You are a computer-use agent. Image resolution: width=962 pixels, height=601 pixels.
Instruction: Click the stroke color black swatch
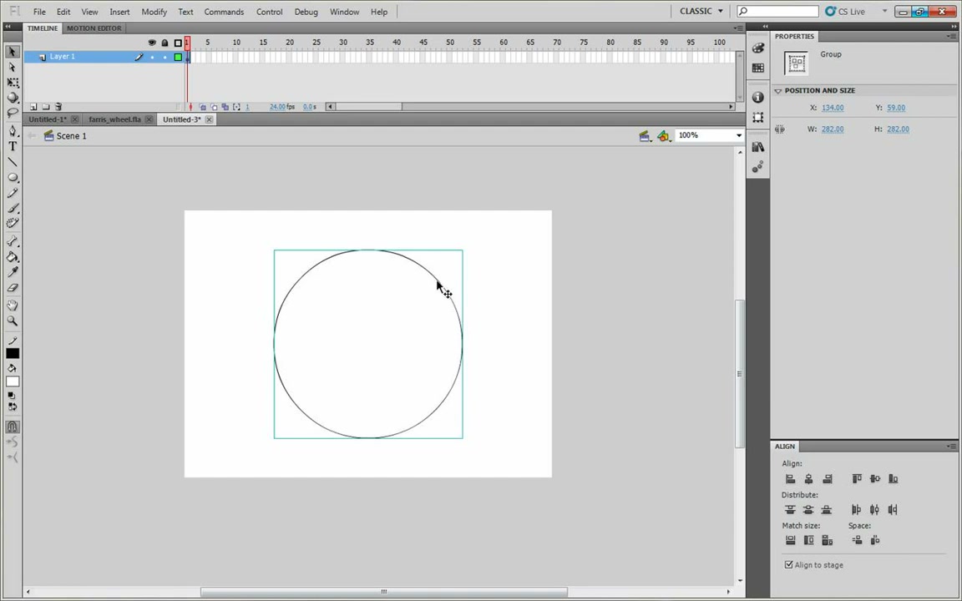pyautogui.click(x=13, y=353)
